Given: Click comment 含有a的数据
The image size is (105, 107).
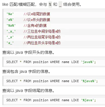Looking at the screenshot, I should (35, 26).
